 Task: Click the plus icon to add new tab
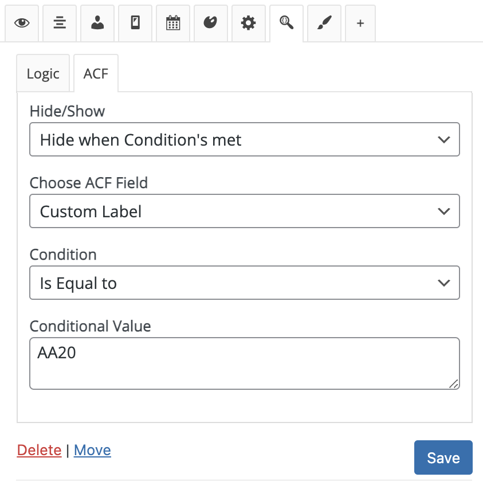pos(360,22)
